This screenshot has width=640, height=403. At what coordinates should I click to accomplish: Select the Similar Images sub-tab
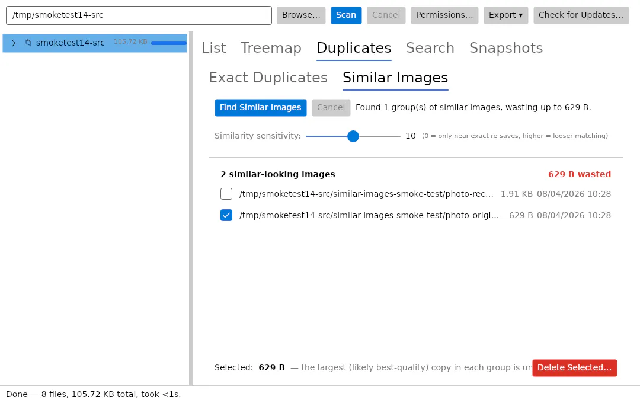coord(395,78)
